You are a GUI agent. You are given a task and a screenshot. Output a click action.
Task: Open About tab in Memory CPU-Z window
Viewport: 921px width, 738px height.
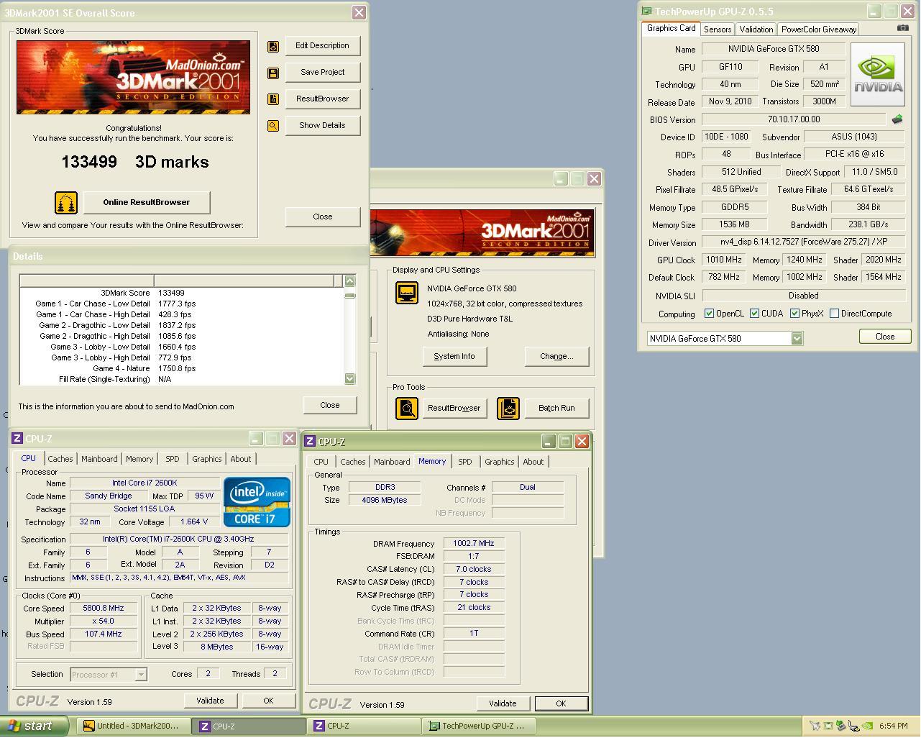533,462
